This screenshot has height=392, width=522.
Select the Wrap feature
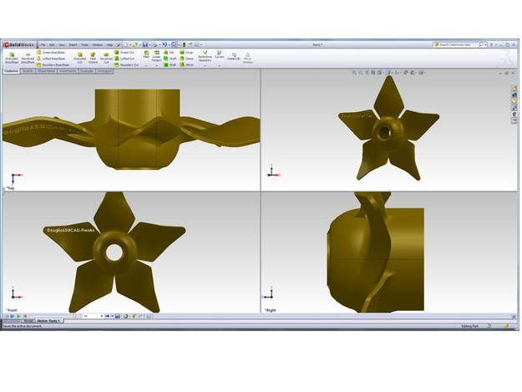tap(186, 53)
